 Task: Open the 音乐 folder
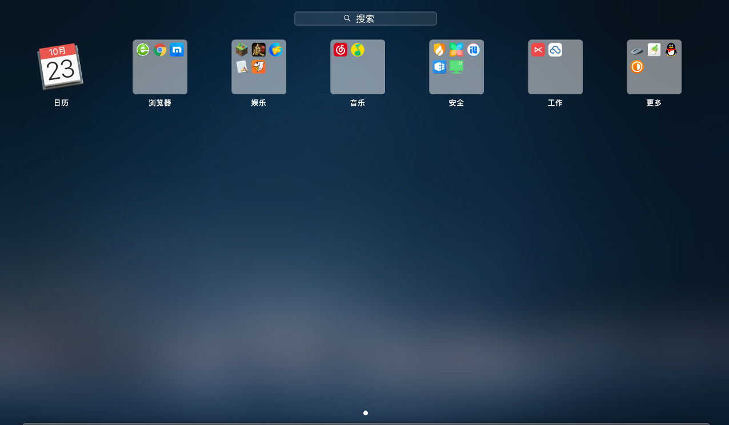click(x=358, y=67)
